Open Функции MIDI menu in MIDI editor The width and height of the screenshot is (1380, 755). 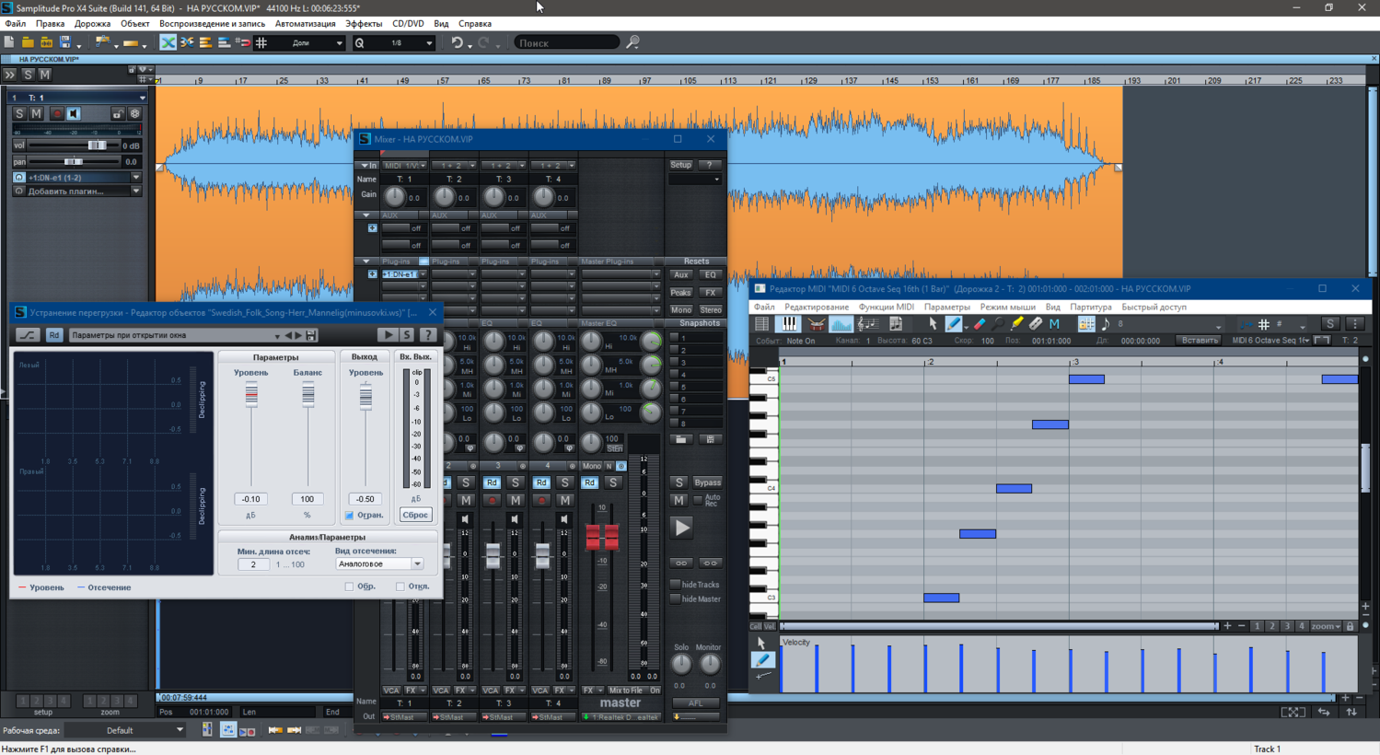[886, 308]
